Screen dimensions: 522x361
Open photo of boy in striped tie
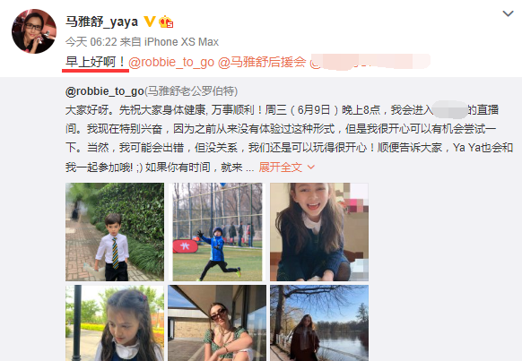[x=115, y=232]
